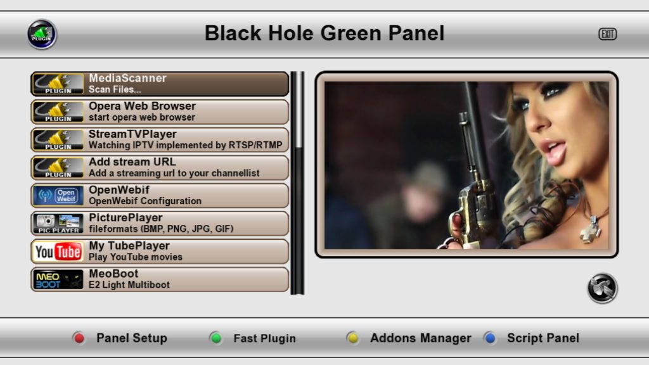Click 'Watching IPTV implemented by RTSP/RTMP' text
This screenshot has width=649, height=365.
click(x=186, y=145)
